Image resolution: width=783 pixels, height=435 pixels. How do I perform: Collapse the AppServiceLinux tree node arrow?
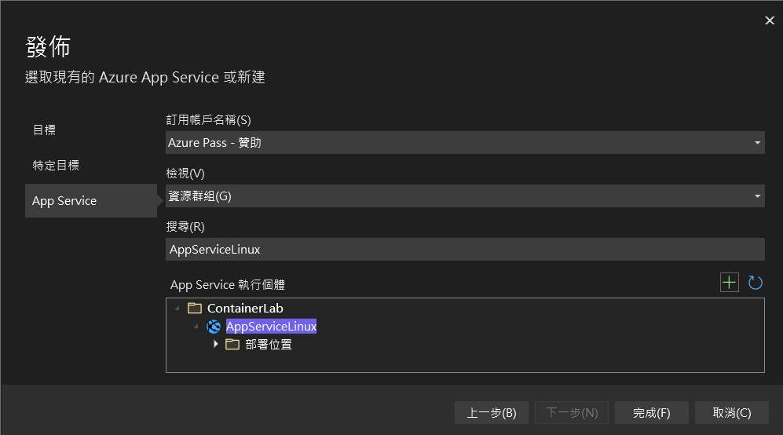coord(196,327)
